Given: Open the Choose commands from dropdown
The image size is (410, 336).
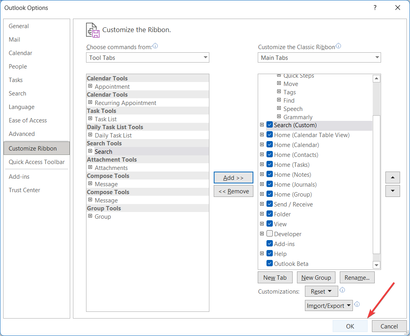Looking at the screenshot, I should [148, 57].
